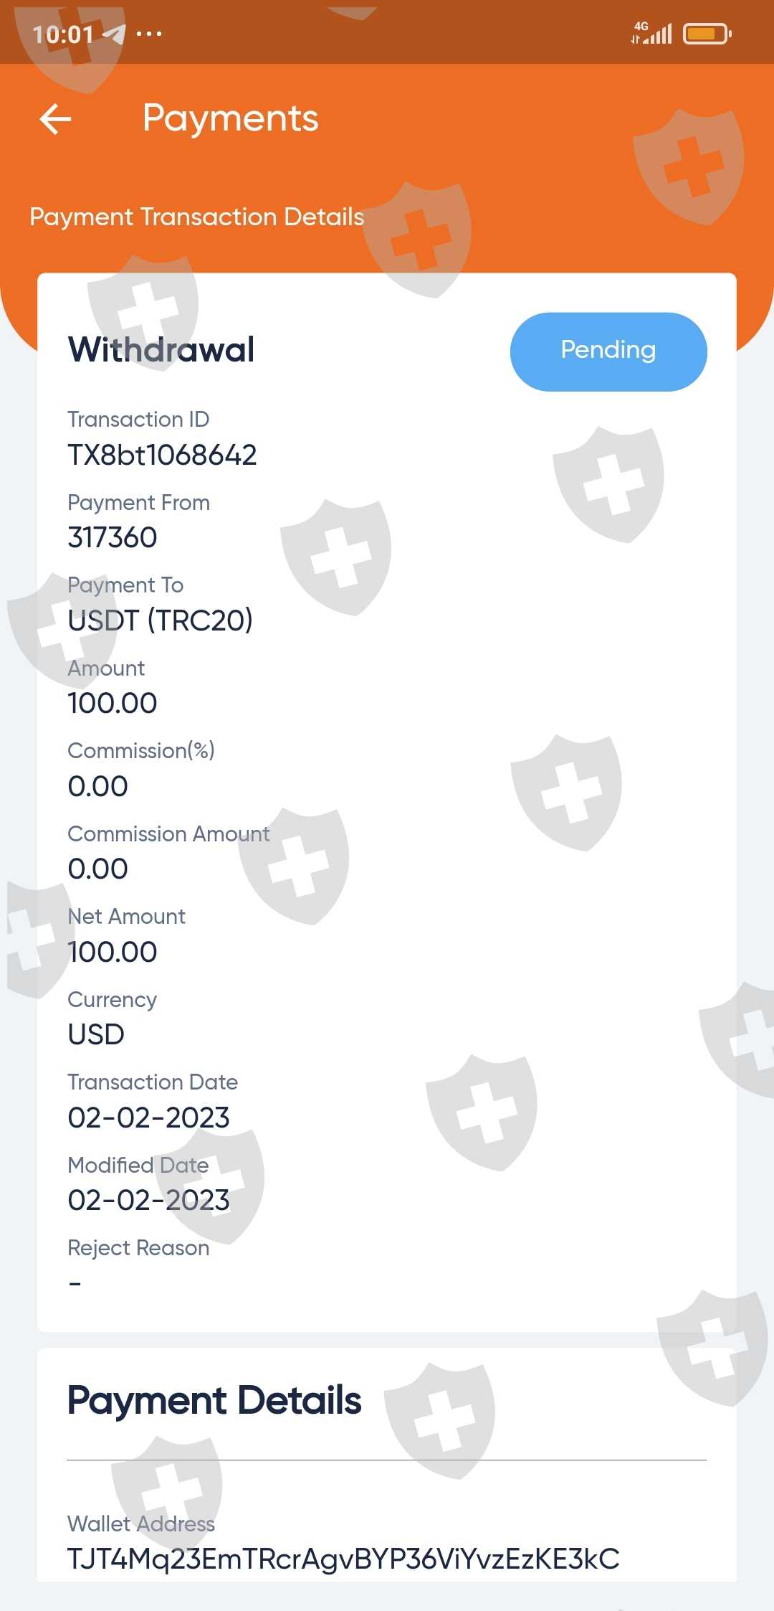The image size is (774, 1611).
Task: Tap the 4G signal strength icon
Action: click(x=652, y=32)
